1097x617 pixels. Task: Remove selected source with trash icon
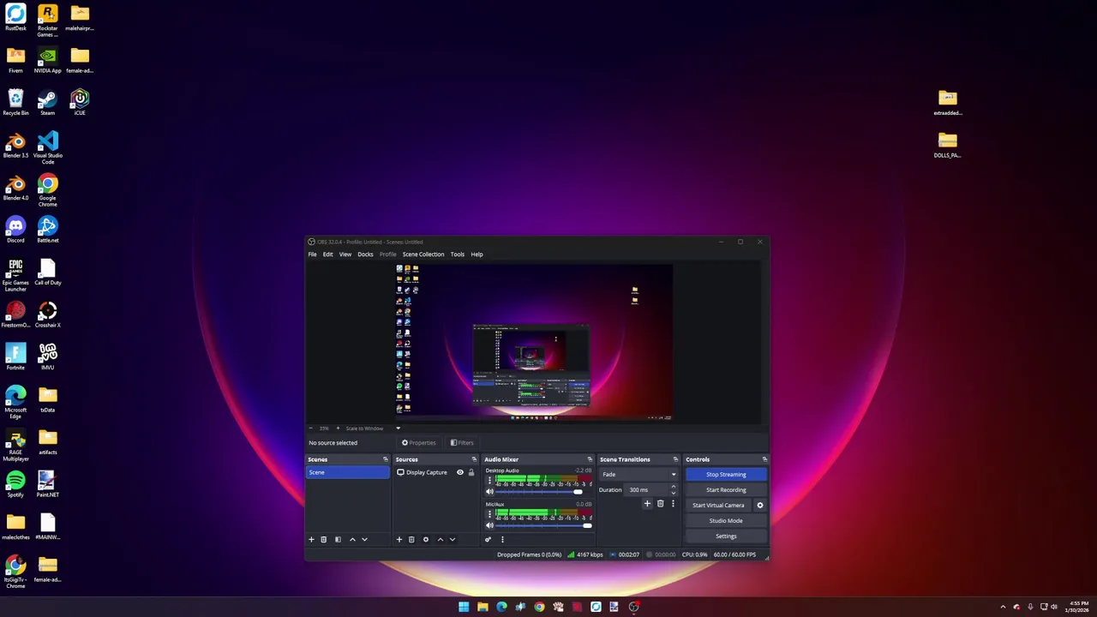411,540
